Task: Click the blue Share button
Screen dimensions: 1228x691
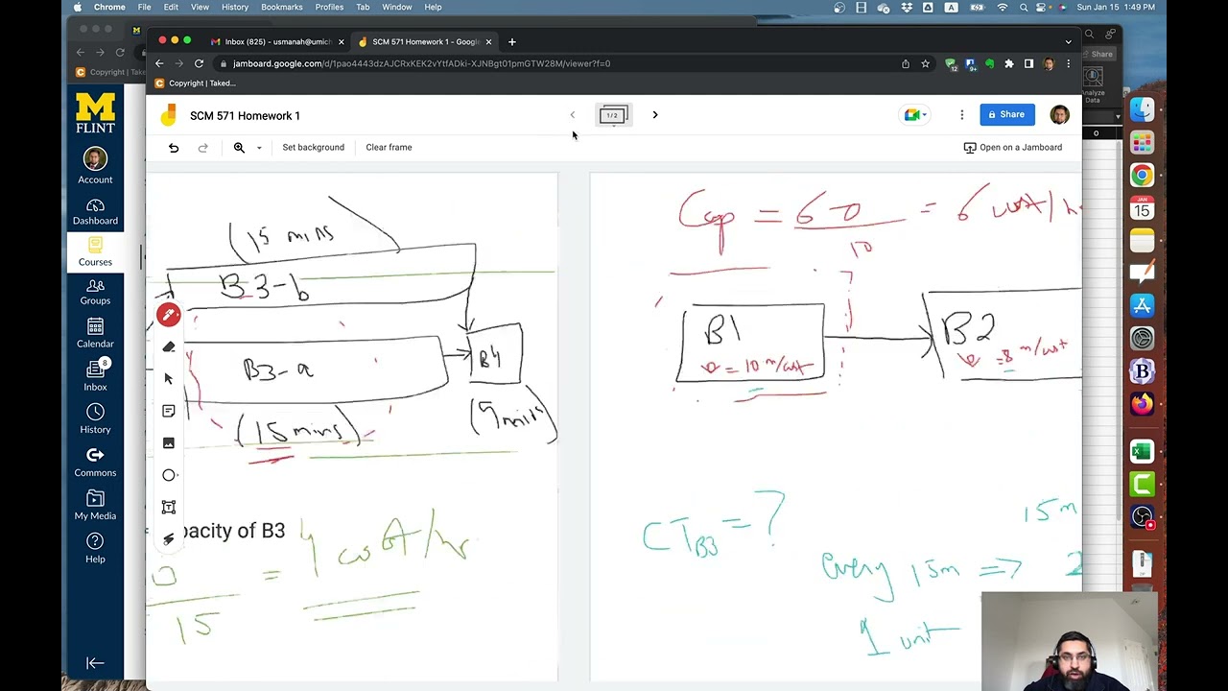Action: click(1006, 114)
